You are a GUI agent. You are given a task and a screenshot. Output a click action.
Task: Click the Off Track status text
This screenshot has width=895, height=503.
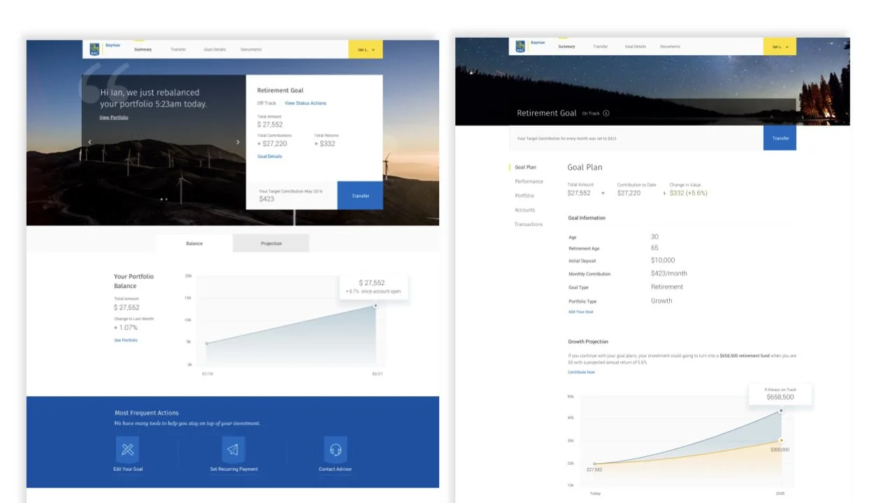coord(266,103)
